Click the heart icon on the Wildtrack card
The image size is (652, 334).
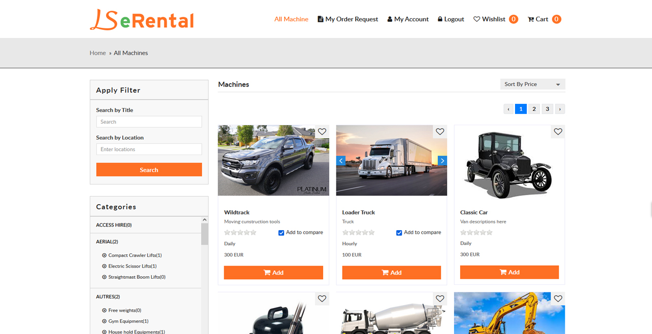pos(322,131)
